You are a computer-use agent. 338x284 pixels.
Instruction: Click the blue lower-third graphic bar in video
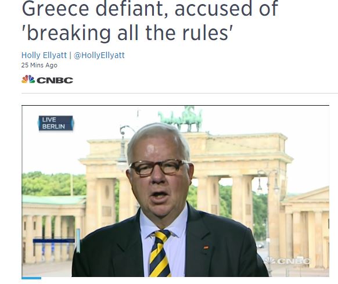pyautogui.click(x=54, y=240)
